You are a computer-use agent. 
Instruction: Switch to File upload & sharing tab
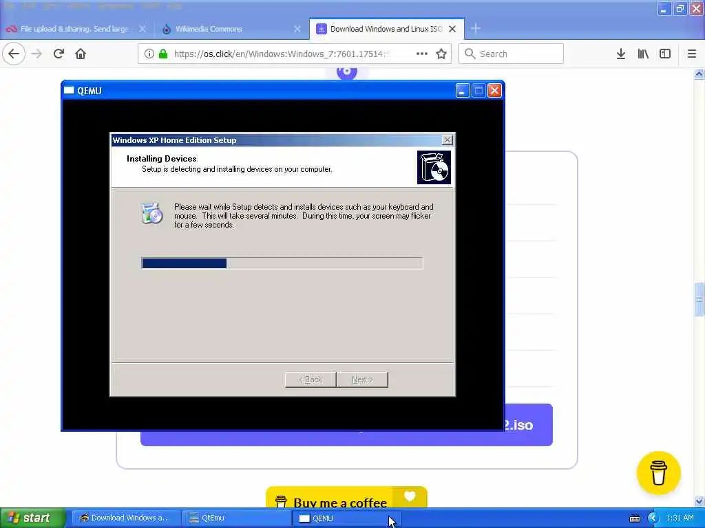[77, 29]
